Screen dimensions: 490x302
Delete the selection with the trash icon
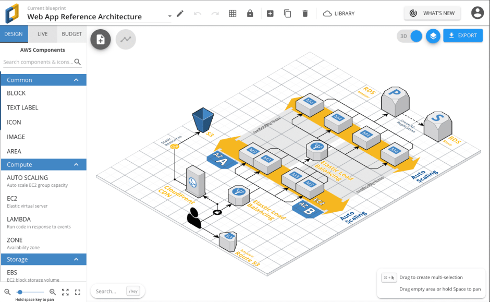click(305, 14)
